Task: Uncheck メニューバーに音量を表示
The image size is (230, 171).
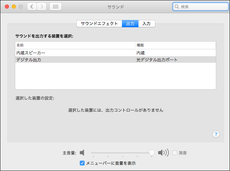Action: point(82,163)
